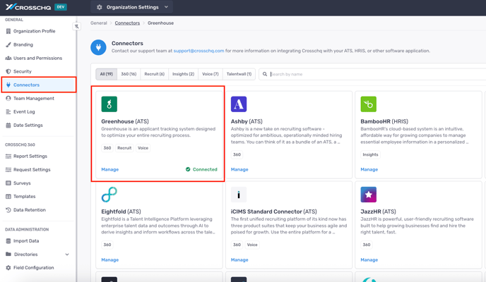
Task: Open the Security settings
Action: click(x=23, y=71)
